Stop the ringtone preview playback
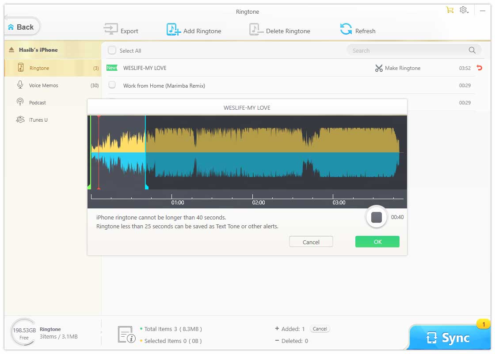Viewport: 495px width, 354px height. pos(376,217)
